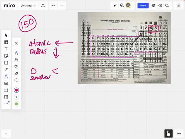Open the Upload tool
This screenshot has height=139, width=185.
coord(6,97)
